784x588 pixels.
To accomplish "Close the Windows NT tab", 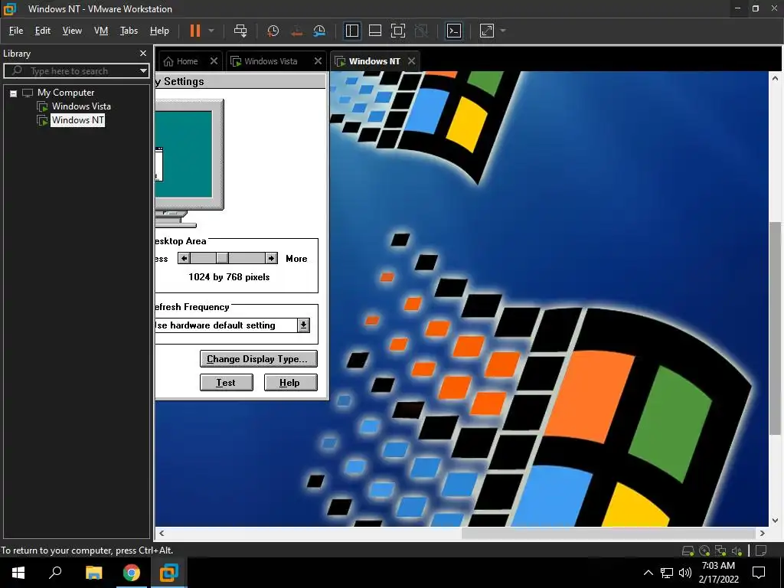I will (411, 61).
